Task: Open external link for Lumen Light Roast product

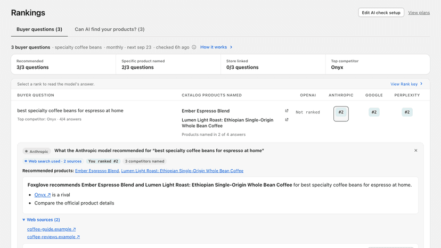Action: 287,120
